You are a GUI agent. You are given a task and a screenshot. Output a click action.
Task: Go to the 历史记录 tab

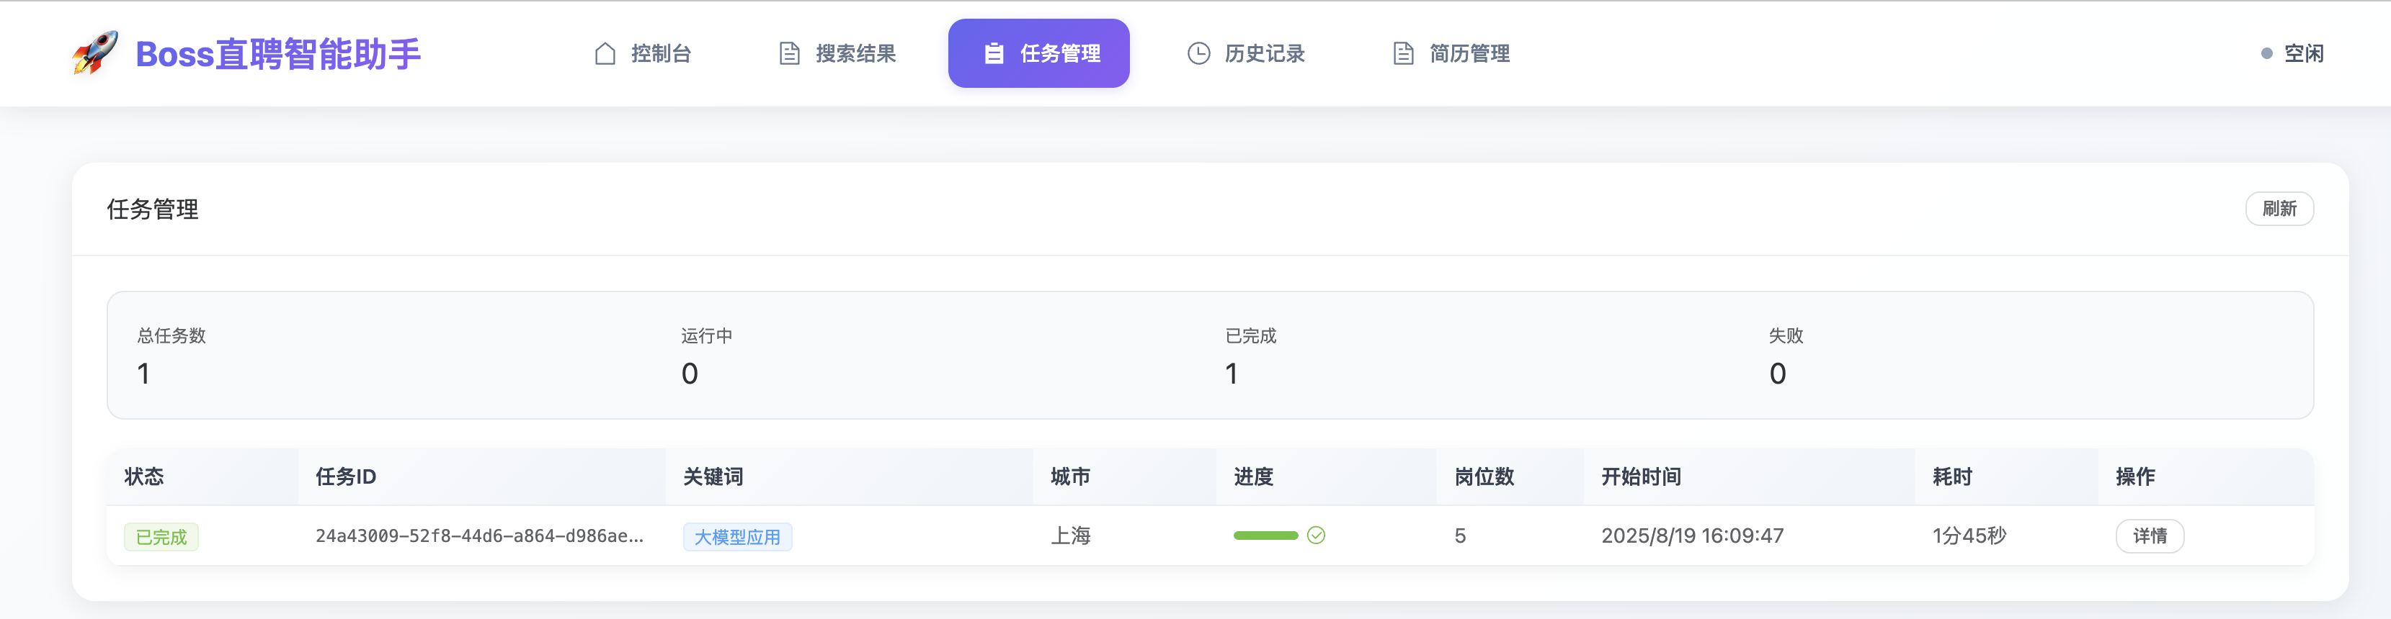(1246, 54)
